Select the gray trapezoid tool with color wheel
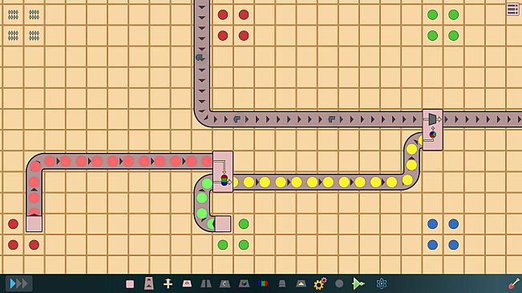Image resolution: width=522 pixels, height=293 pixels. (x=244, y=283)
